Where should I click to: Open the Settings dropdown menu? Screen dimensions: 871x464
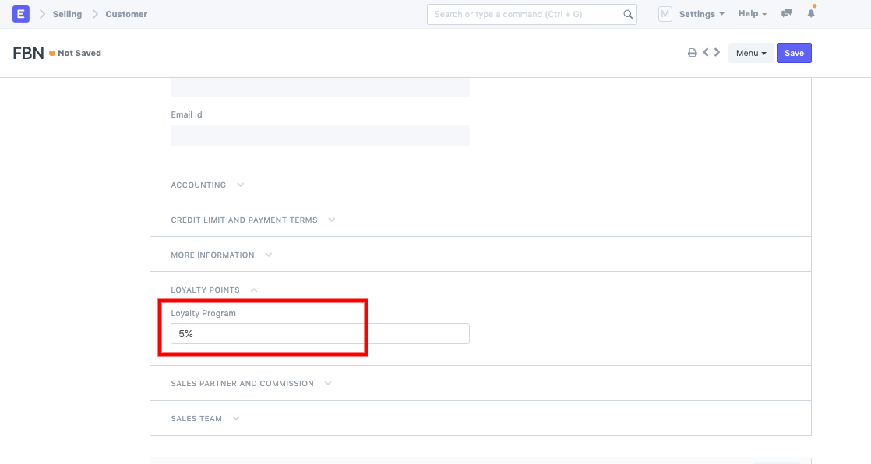(x=701, y=14)
